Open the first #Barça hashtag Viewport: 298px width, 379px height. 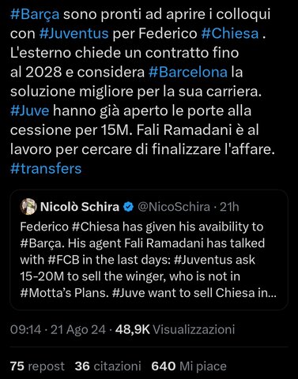point(35,14)
